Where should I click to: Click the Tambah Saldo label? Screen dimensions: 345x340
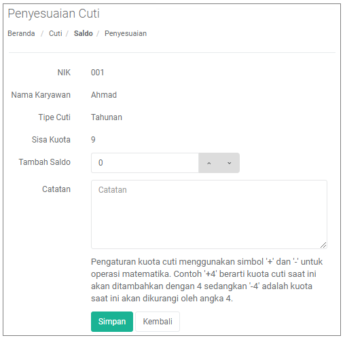[45, 162]
